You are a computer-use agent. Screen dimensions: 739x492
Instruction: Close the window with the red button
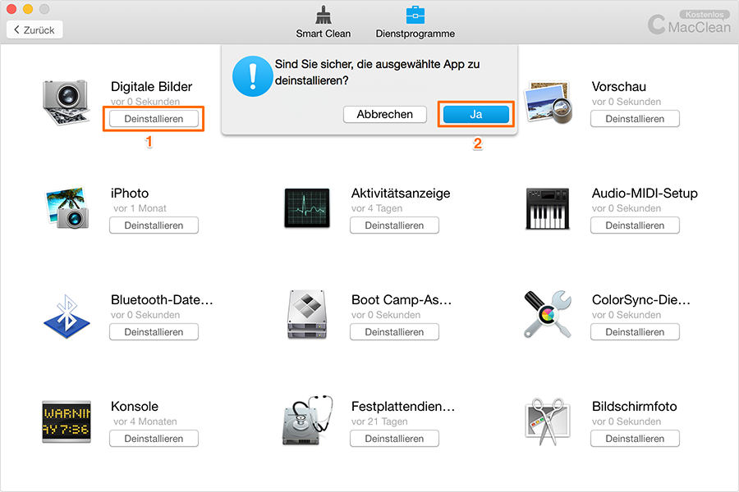coord(11,9)
